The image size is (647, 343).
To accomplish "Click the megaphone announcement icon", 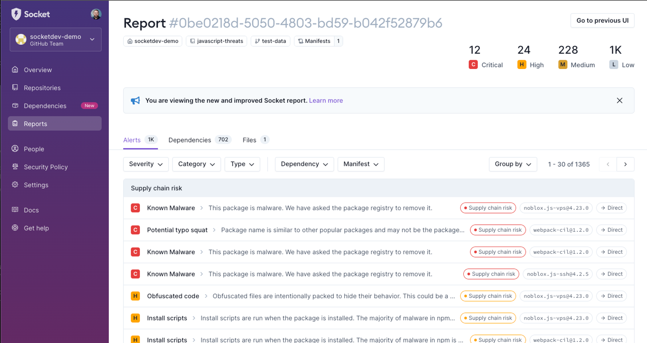I will pos(135,100).
